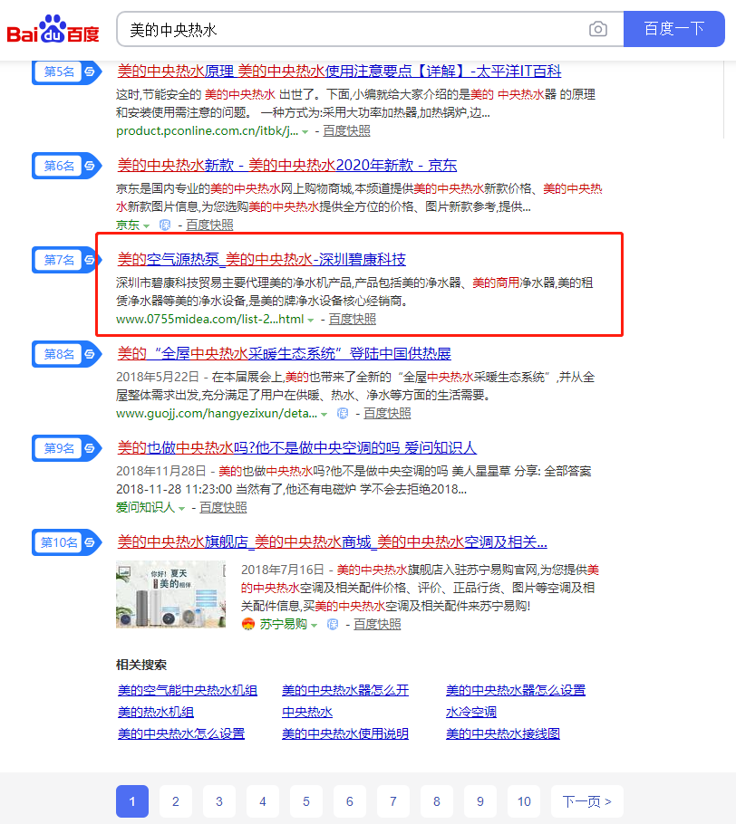Search related term 美的中央热水器怎么开
This screenshot has width=736, height=824.
345,690
